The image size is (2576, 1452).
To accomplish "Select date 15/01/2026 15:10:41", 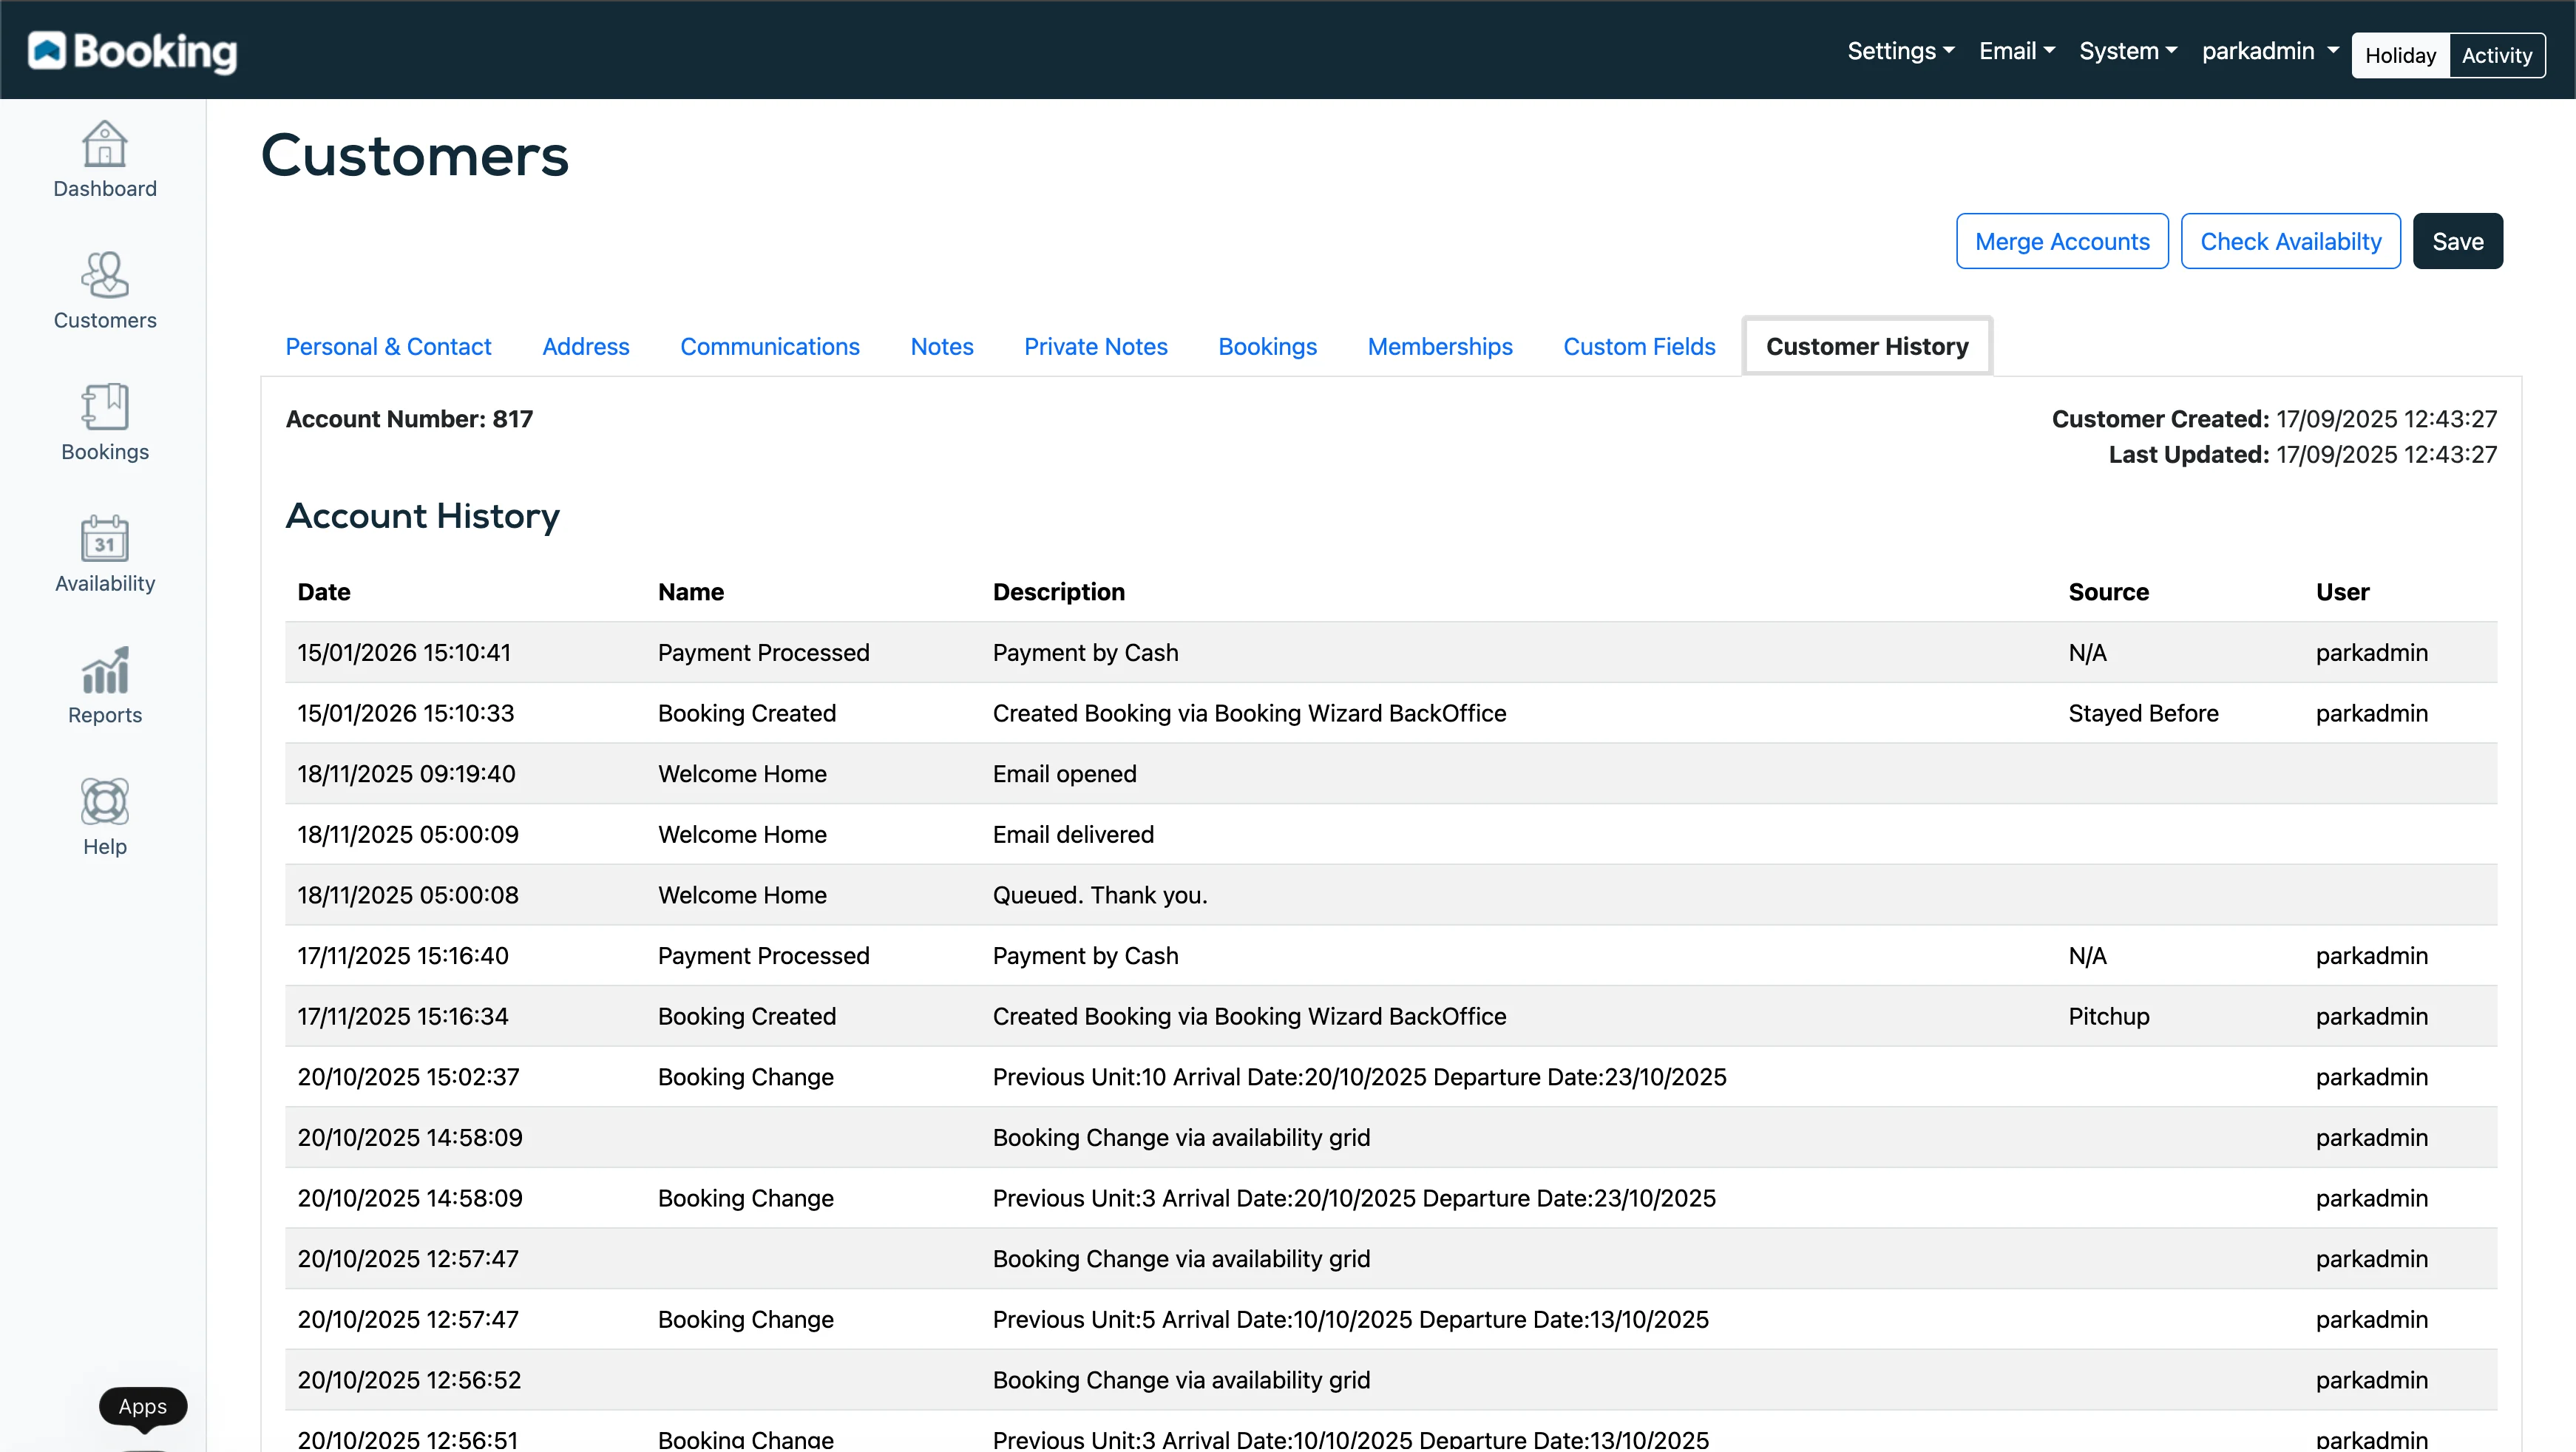I will pyautogui.click(x=404, y=652).
